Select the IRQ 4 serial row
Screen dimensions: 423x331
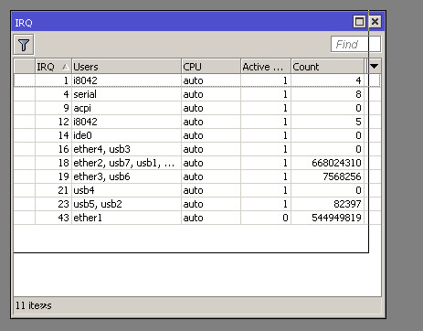(197, 94)
